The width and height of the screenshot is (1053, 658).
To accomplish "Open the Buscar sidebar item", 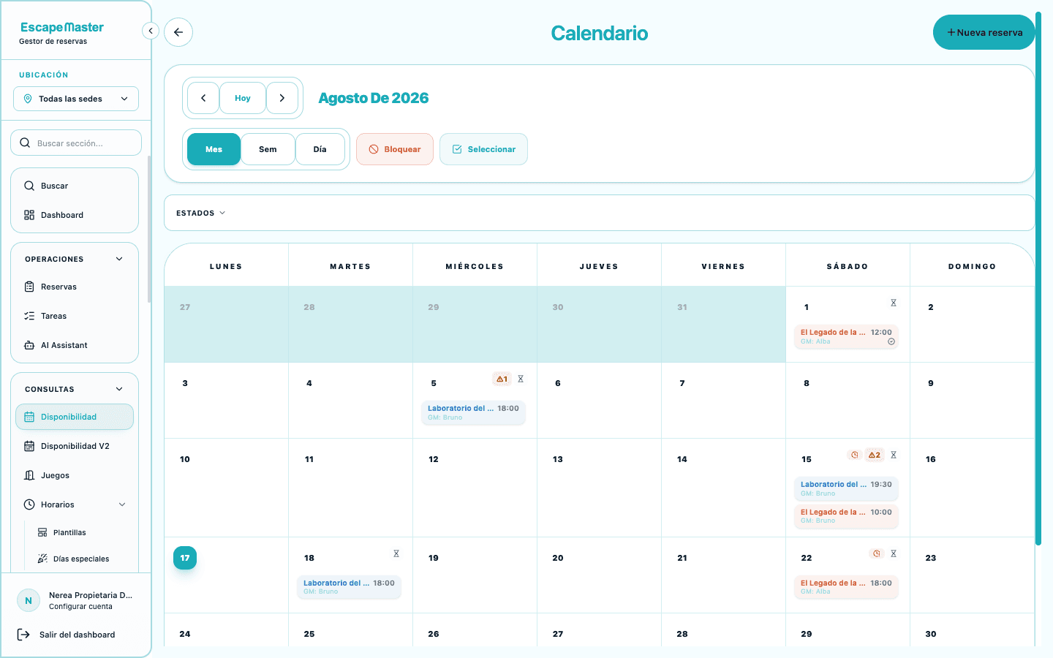I will tap(75, 186).
